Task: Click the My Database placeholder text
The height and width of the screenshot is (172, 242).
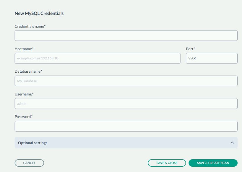Action: [x=27, y=81]
